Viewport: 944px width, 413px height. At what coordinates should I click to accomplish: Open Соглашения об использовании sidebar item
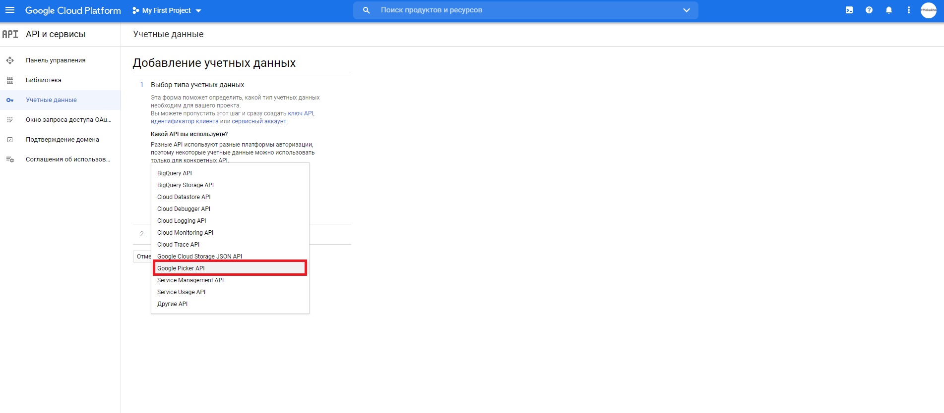[x=68, y=159]
